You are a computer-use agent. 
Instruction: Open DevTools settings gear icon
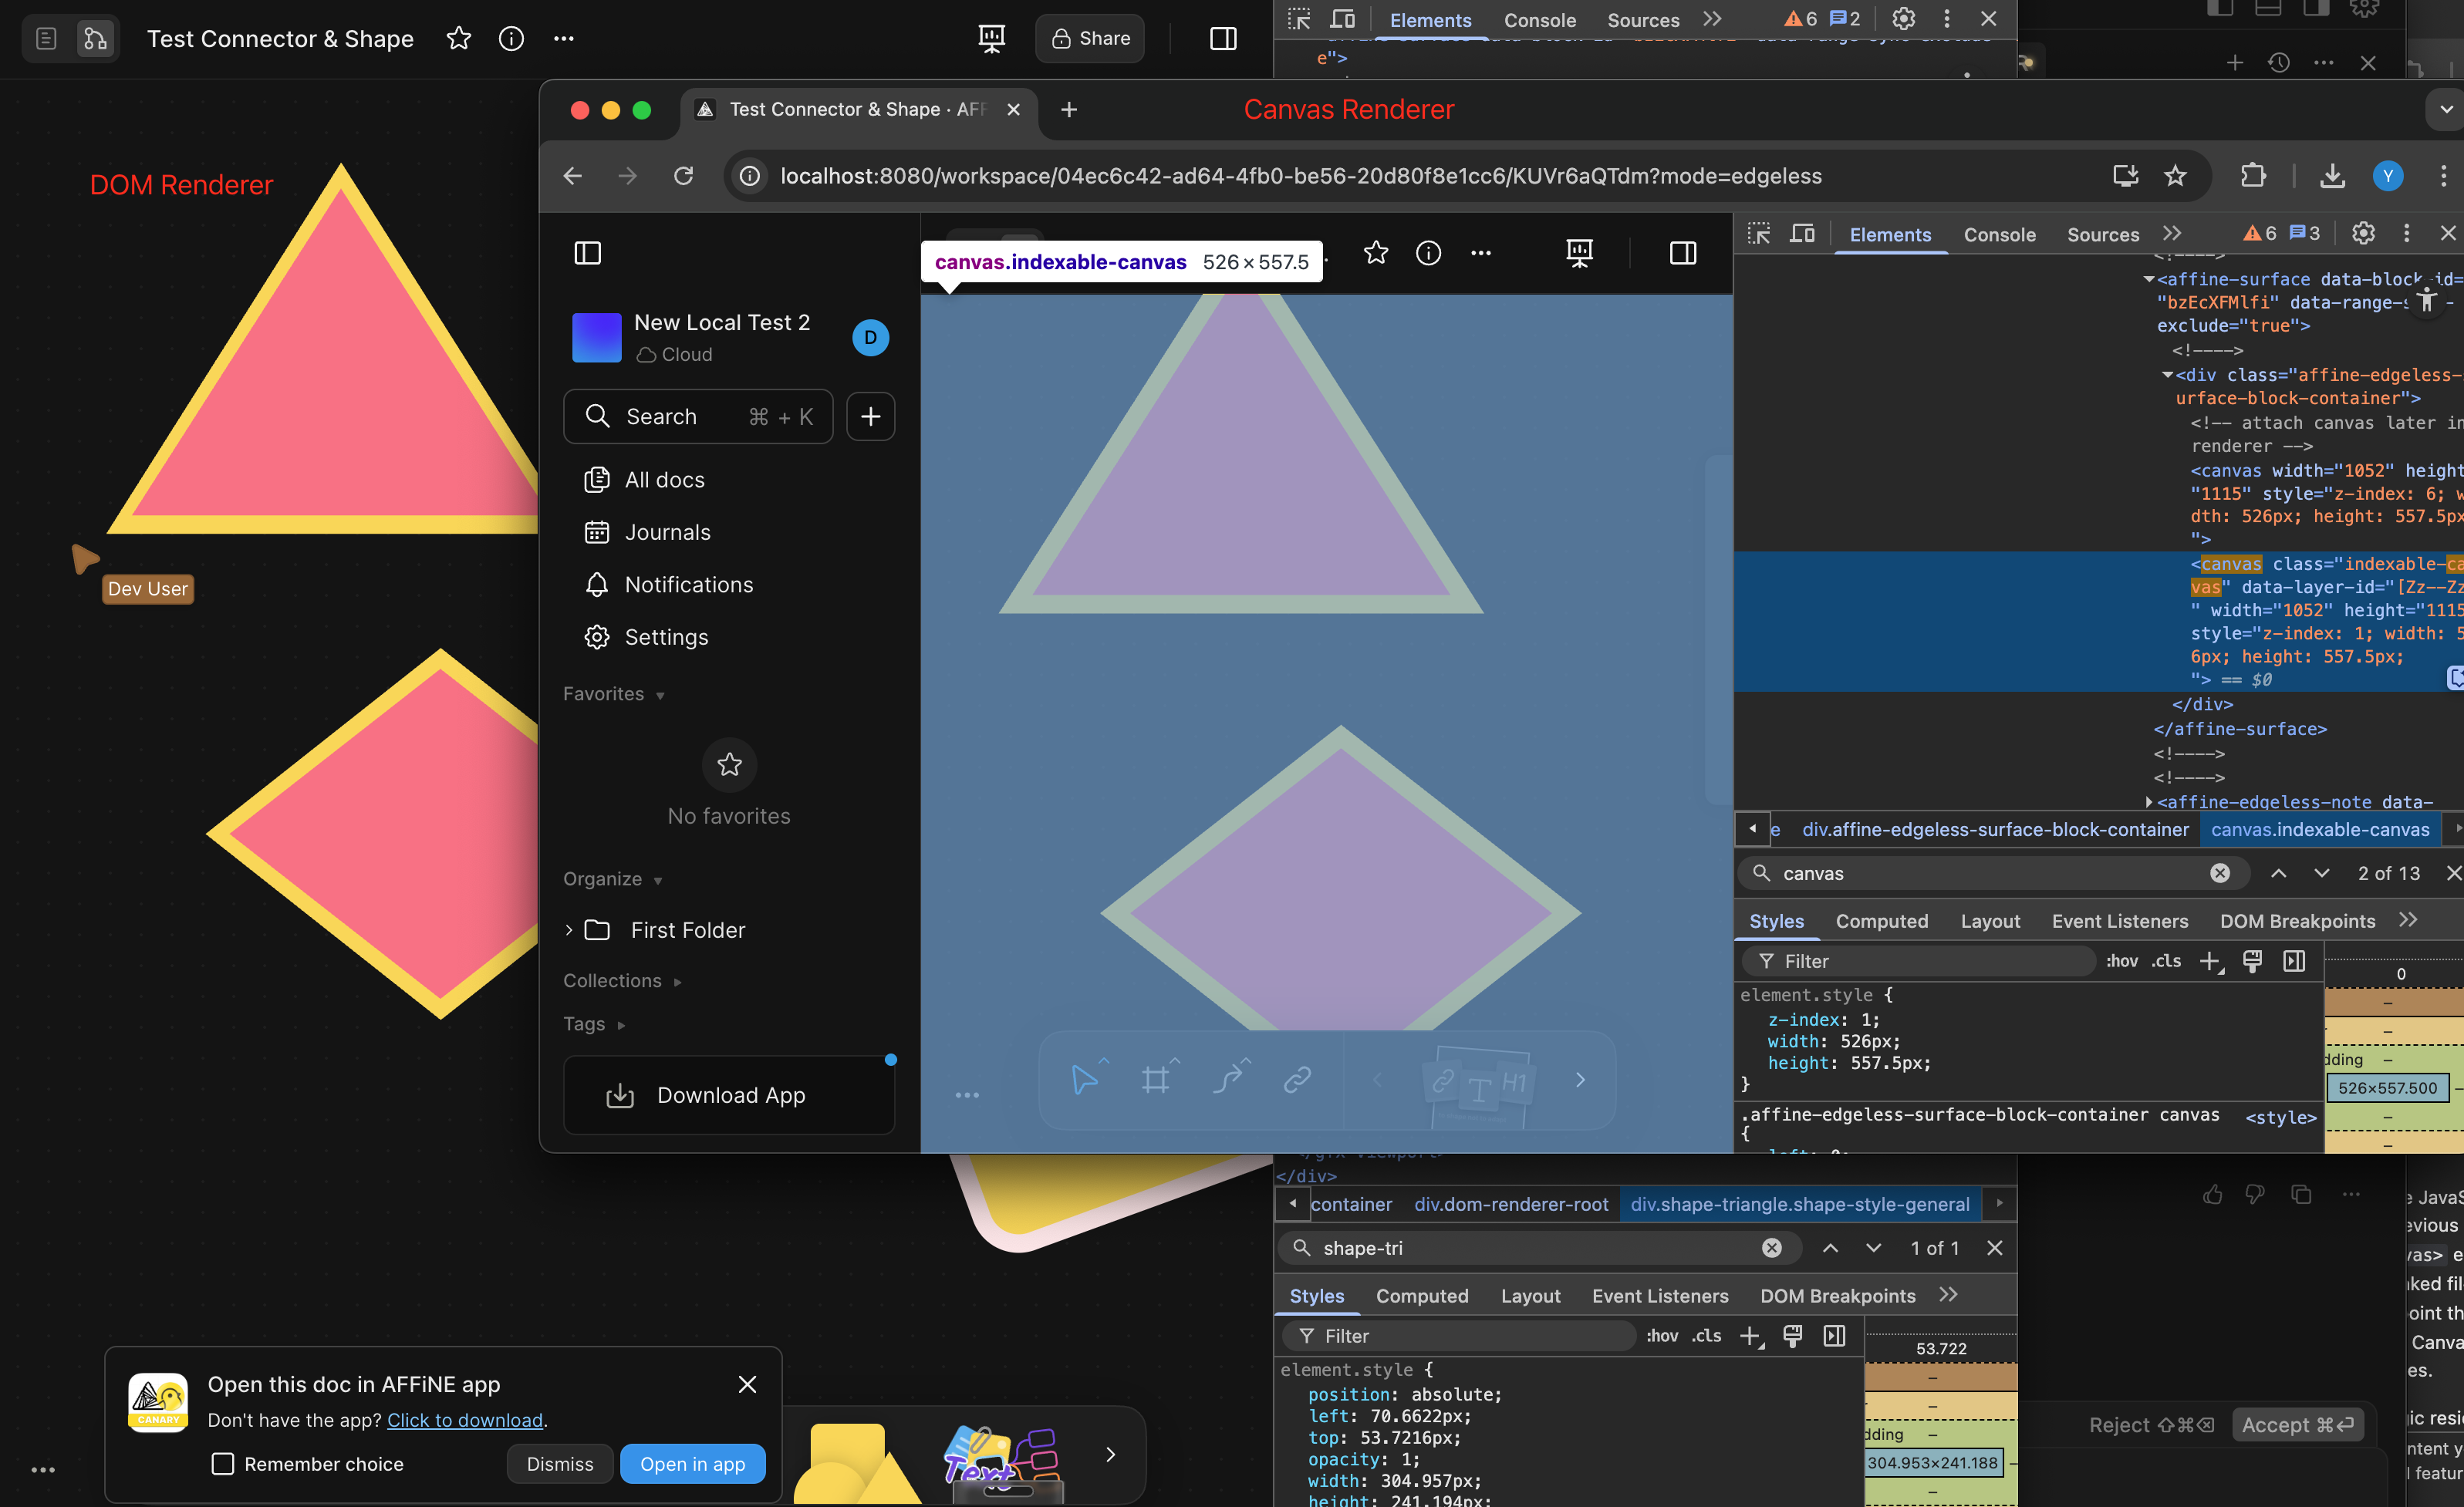point(2362,234)
